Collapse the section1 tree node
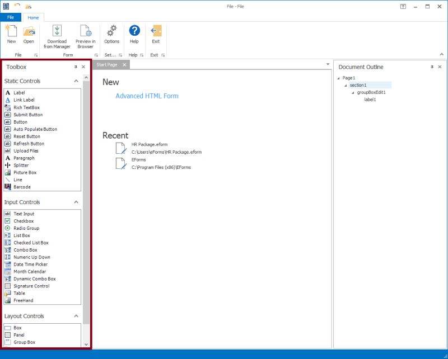 click(346, 86)
